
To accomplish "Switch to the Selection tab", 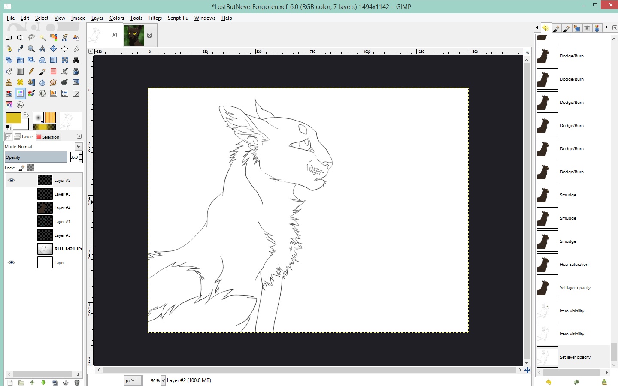I will (48, 137).
